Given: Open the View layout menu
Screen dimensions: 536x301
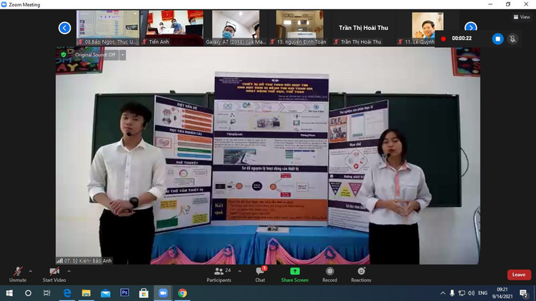Looking at the screenshot, I should pyautogui.click(x=521, y=17).
